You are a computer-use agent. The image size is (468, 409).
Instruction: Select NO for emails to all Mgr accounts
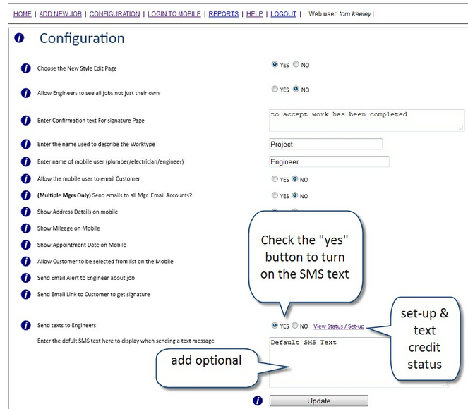pyautogui.click(x=295, y=195)
